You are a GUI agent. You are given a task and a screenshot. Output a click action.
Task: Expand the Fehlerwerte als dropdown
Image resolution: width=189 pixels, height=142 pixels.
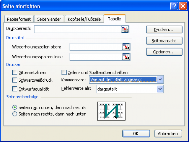(160, 89)
